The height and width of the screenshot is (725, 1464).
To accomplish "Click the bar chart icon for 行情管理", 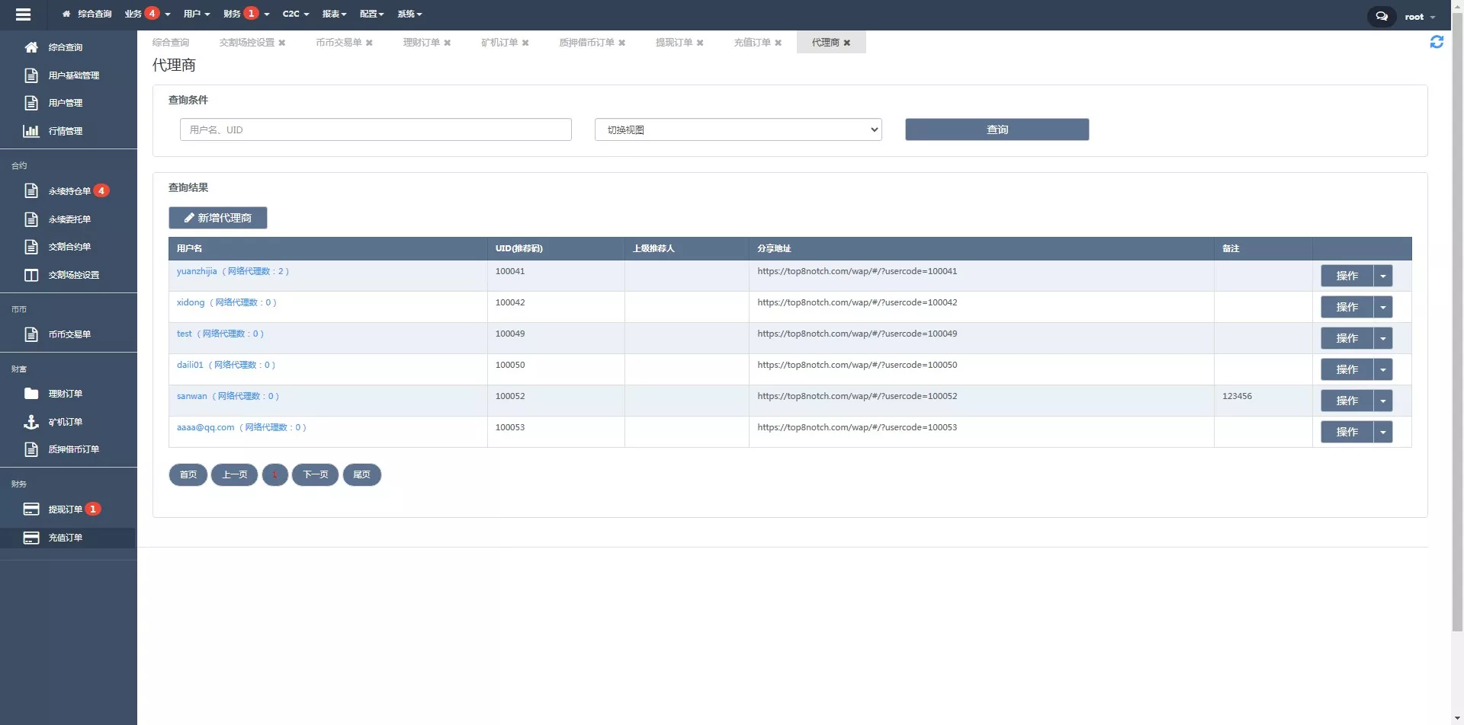I will 31,131.
